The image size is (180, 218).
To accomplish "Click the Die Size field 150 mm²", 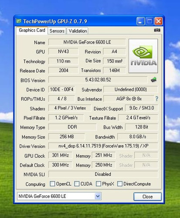I will pos(114,61).
